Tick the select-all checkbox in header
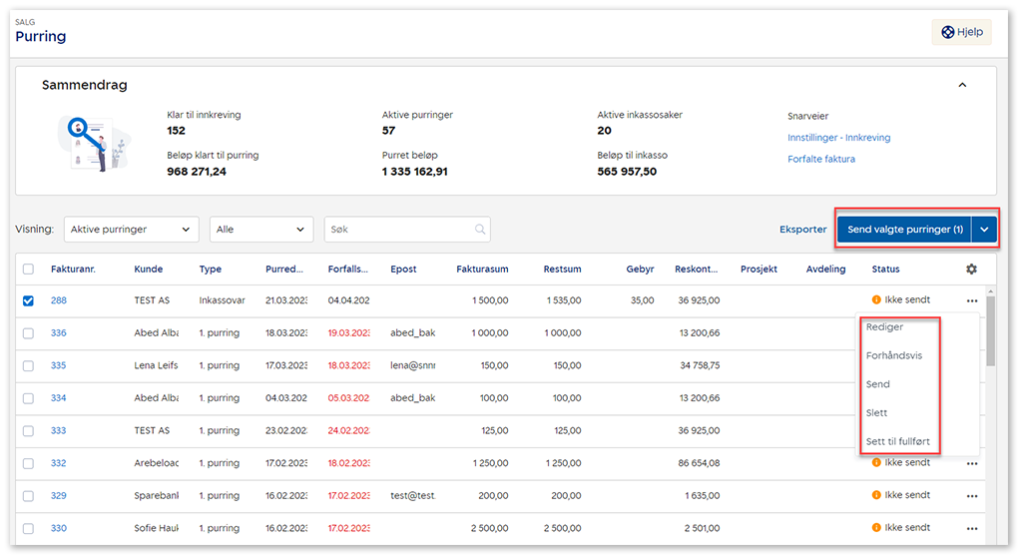 pos(28,270)
